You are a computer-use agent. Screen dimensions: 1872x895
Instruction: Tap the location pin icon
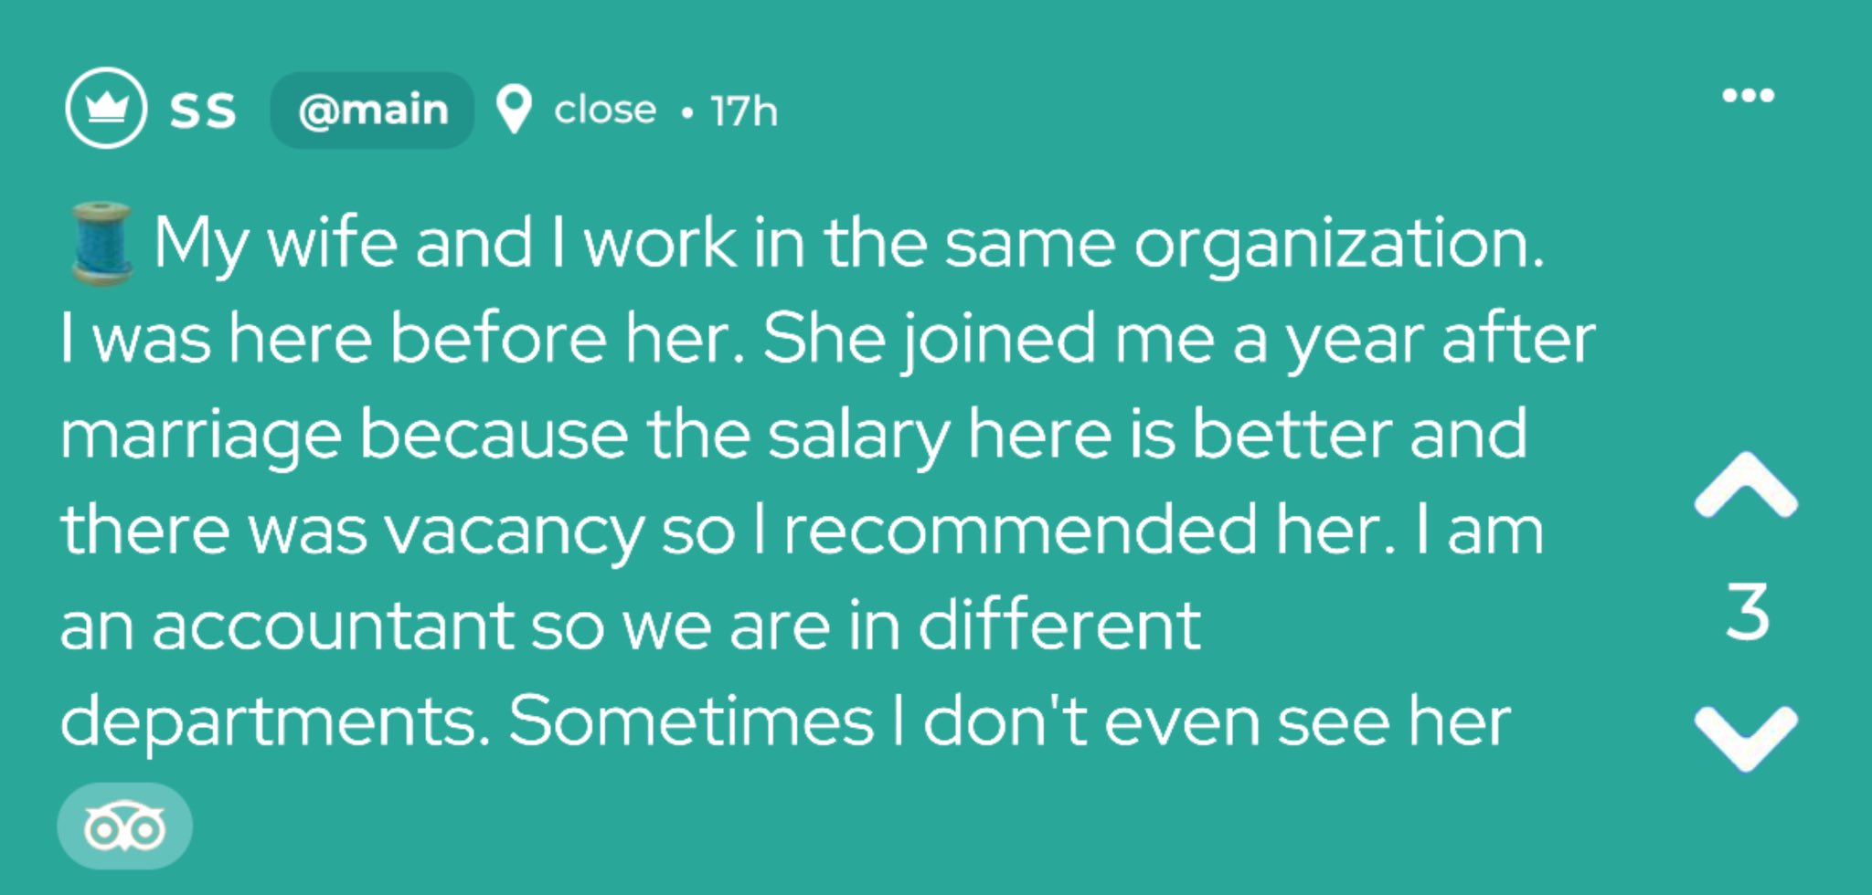pyautogui.click(x=514, y=111)
